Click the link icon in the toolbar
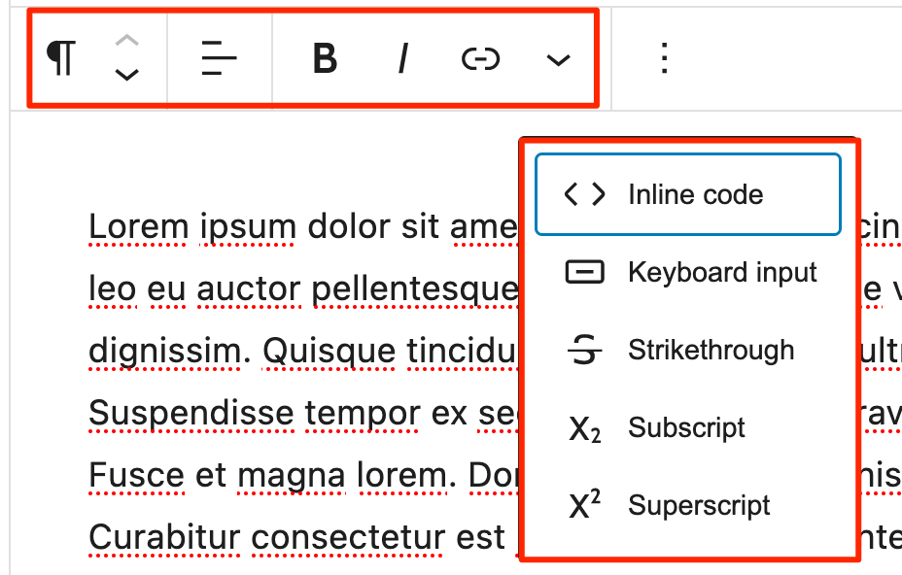The width and height of the screenshot is (902, 575). 479,58
